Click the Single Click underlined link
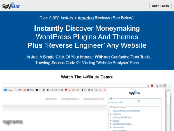This screenshot has width=174, height=131. (54, 57)
